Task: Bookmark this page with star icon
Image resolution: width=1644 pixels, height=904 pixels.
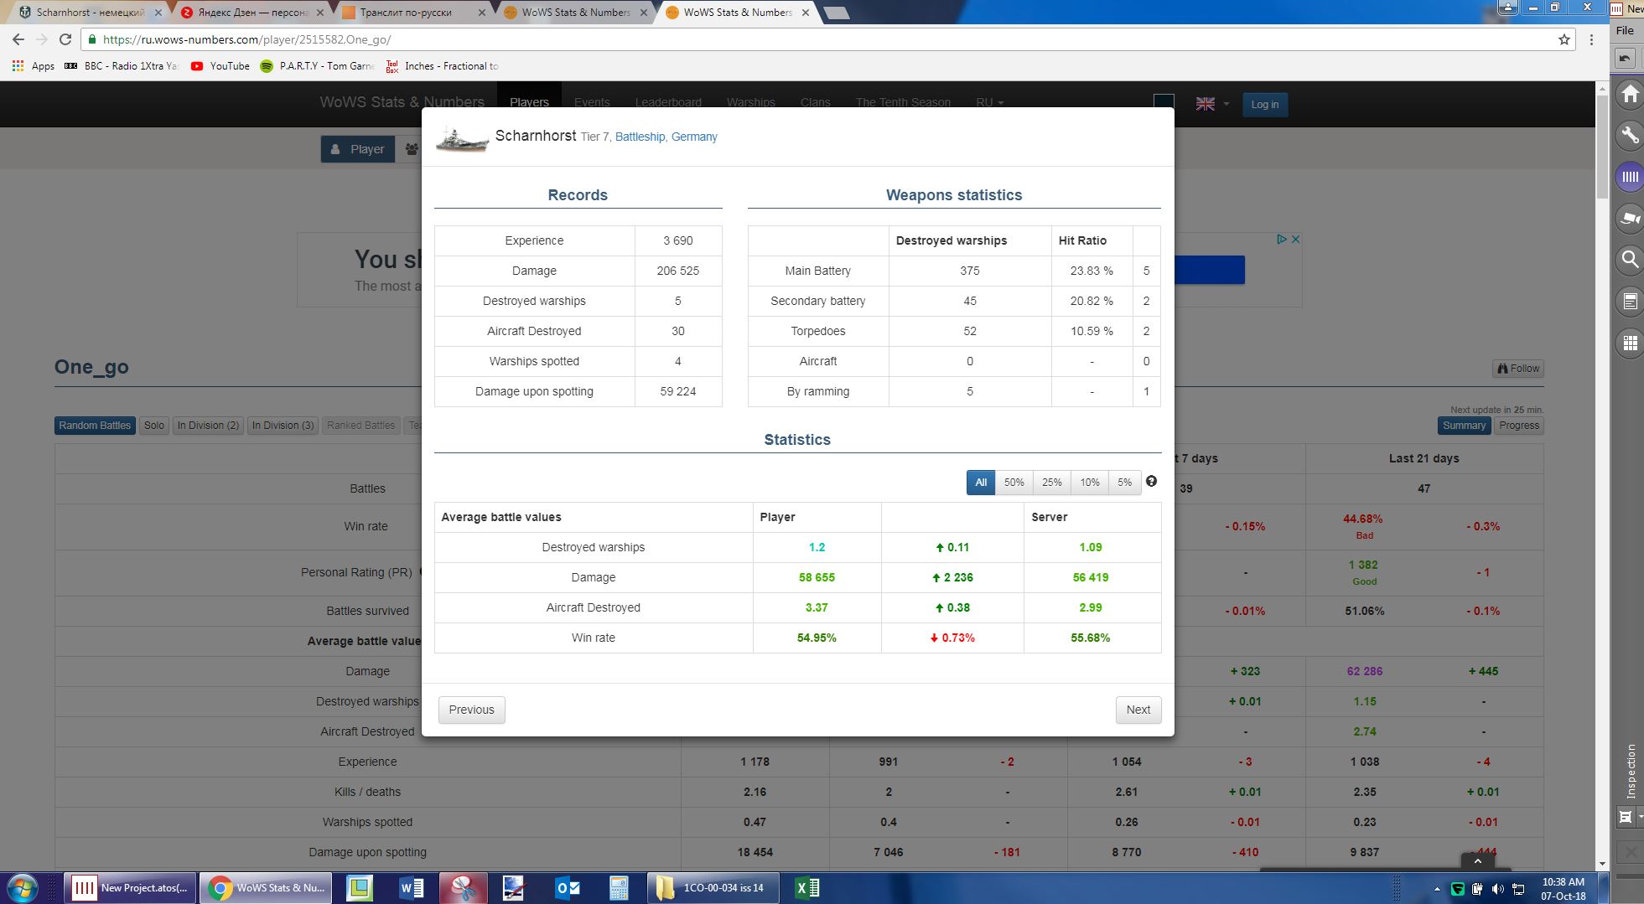Action: (x=1564, y=39)
